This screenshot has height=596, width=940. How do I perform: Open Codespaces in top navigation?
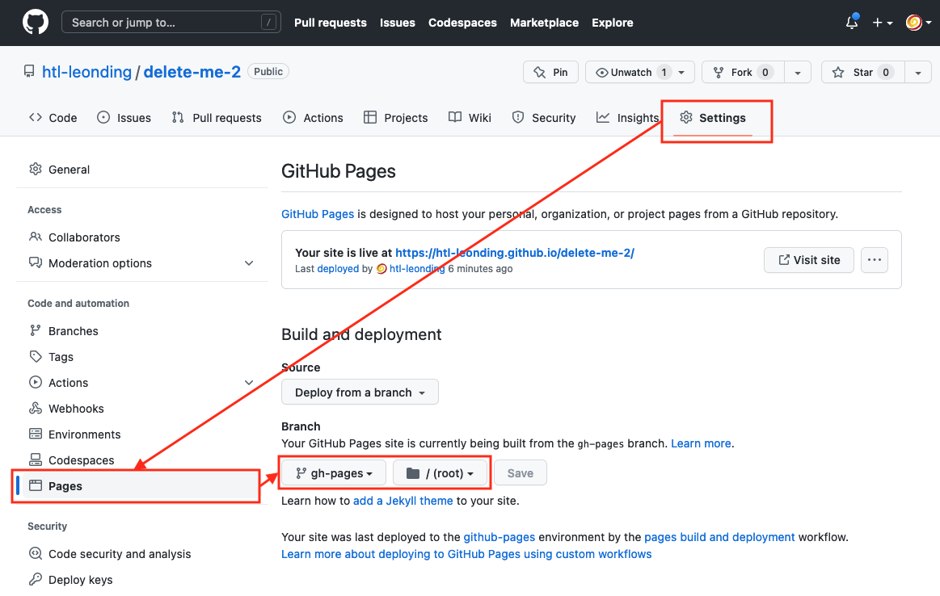[462, 23]
